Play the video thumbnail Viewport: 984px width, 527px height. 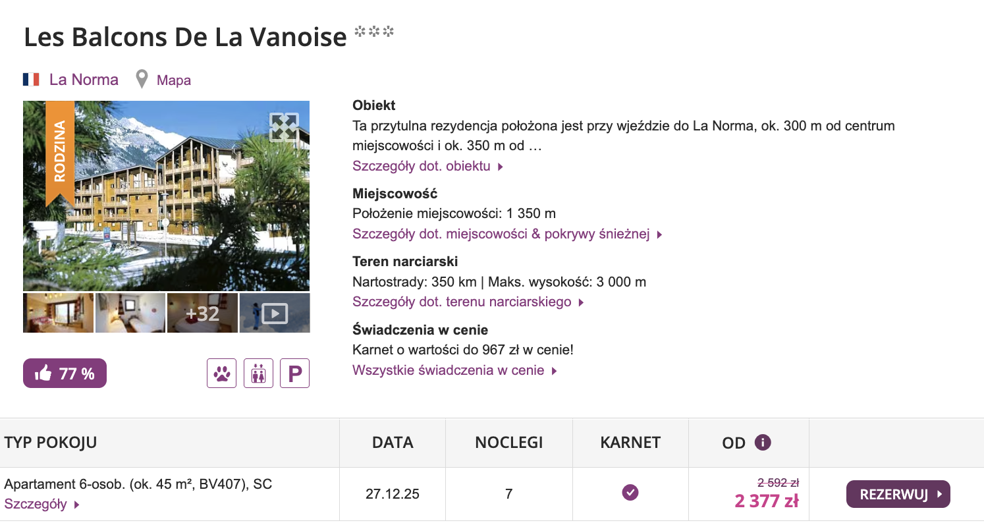pyautogui.click(x=274, y=314)
